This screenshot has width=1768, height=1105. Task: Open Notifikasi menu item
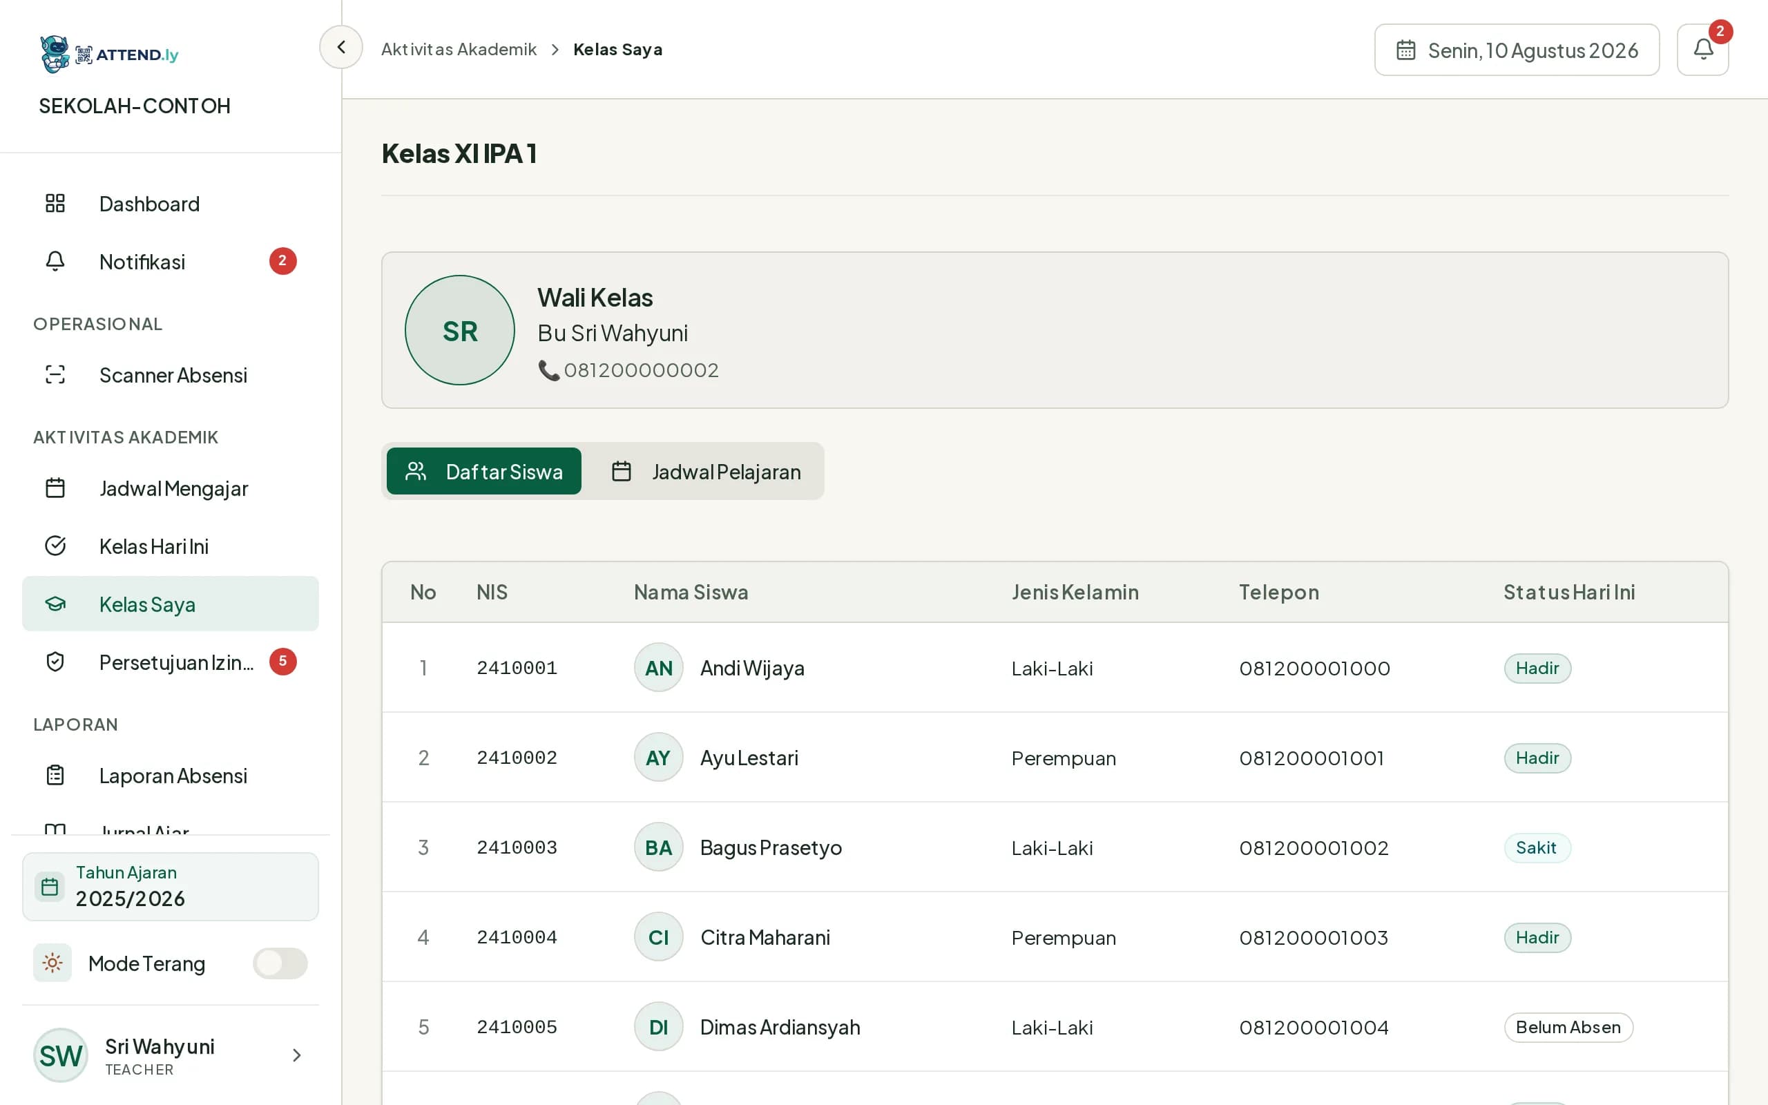tap(170, 261)
